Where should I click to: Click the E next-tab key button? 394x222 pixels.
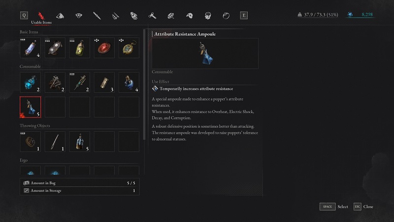tap(244, 15)
